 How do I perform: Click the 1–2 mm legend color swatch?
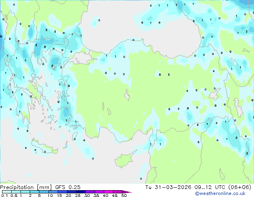(x=25, y=192)
